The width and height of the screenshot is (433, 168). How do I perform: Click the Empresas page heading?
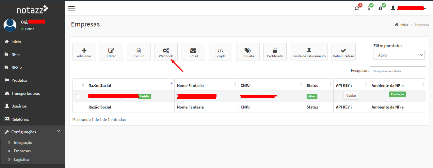click(85, 24)
